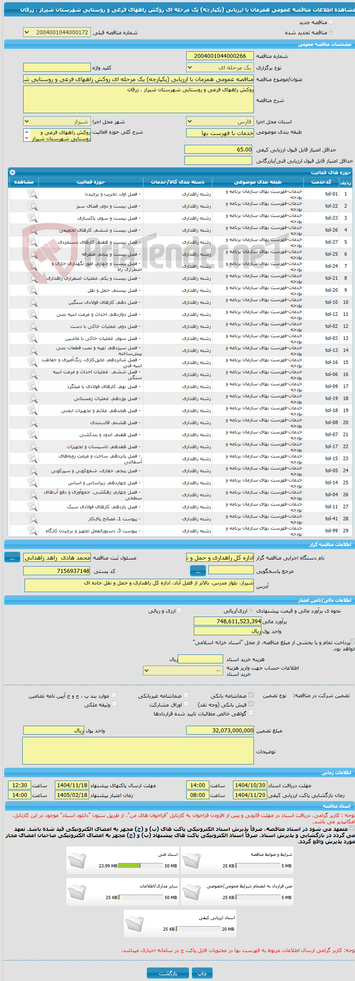Toggle the اوراق مشارکت checkbox
355x981 pixels.
point(186,704)
